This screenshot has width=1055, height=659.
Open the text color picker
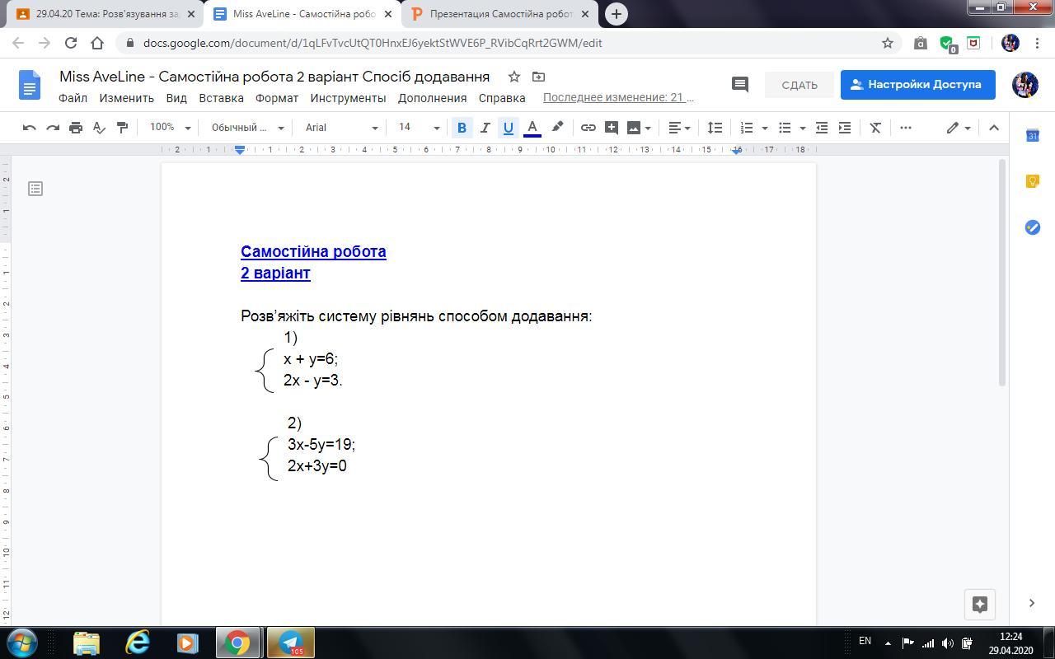coord(532,128)
